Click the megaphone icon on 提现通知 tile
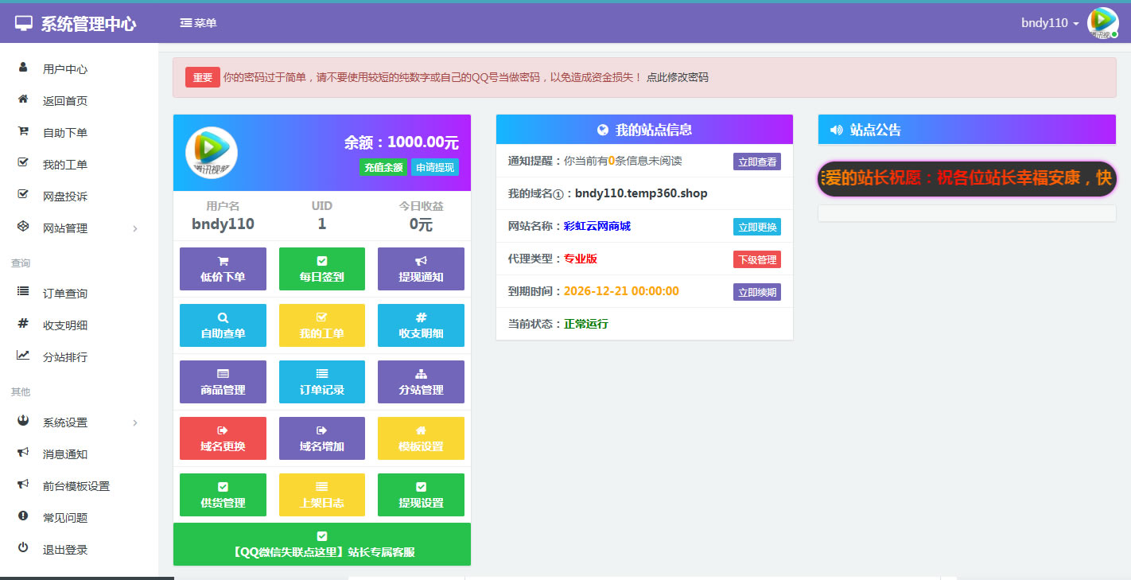Viewport: 1131px width, 580px height. [x=421, y=261]
